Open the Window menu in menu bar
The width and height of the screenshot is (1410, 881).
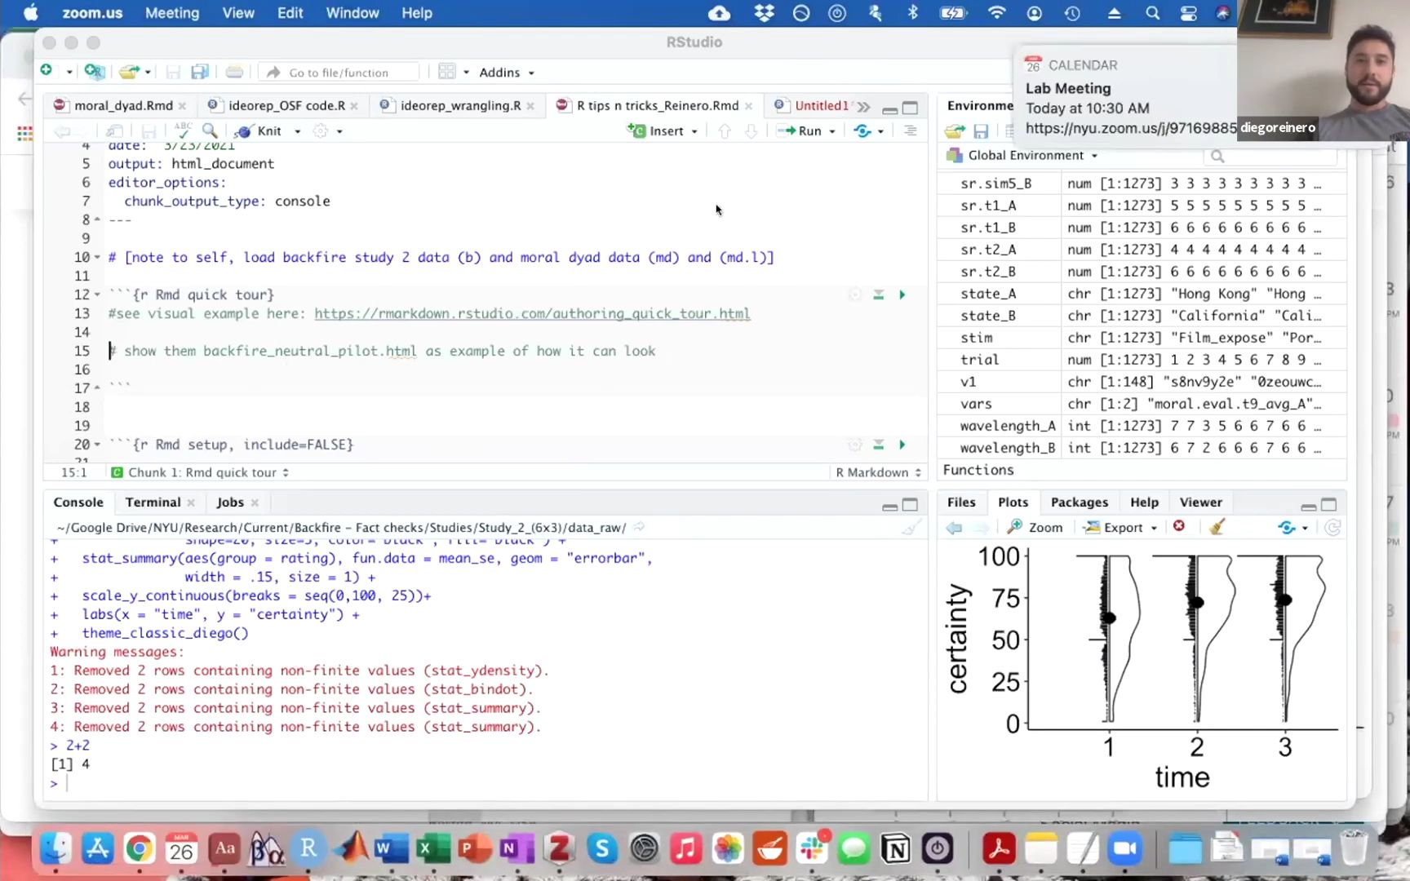[x=352, y=13]
